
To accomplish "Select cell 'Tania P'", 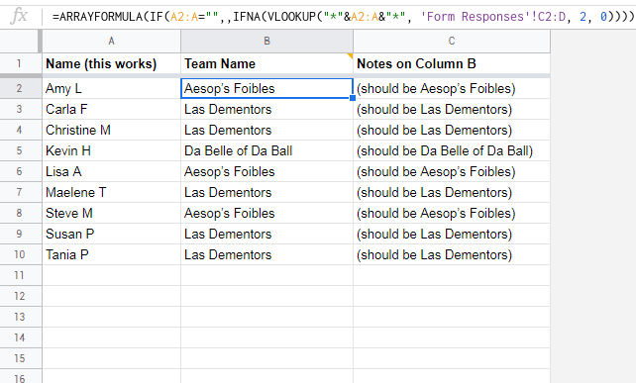I will coord(111,254).
